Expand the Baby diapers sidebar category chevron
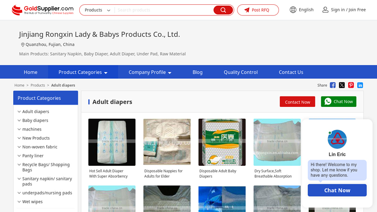377x212 pixels. tap(19, 121)
